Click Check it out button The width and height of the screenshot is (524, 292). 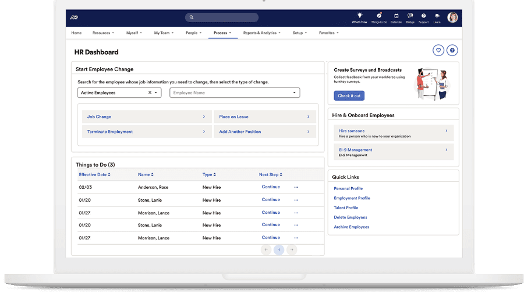349,96
